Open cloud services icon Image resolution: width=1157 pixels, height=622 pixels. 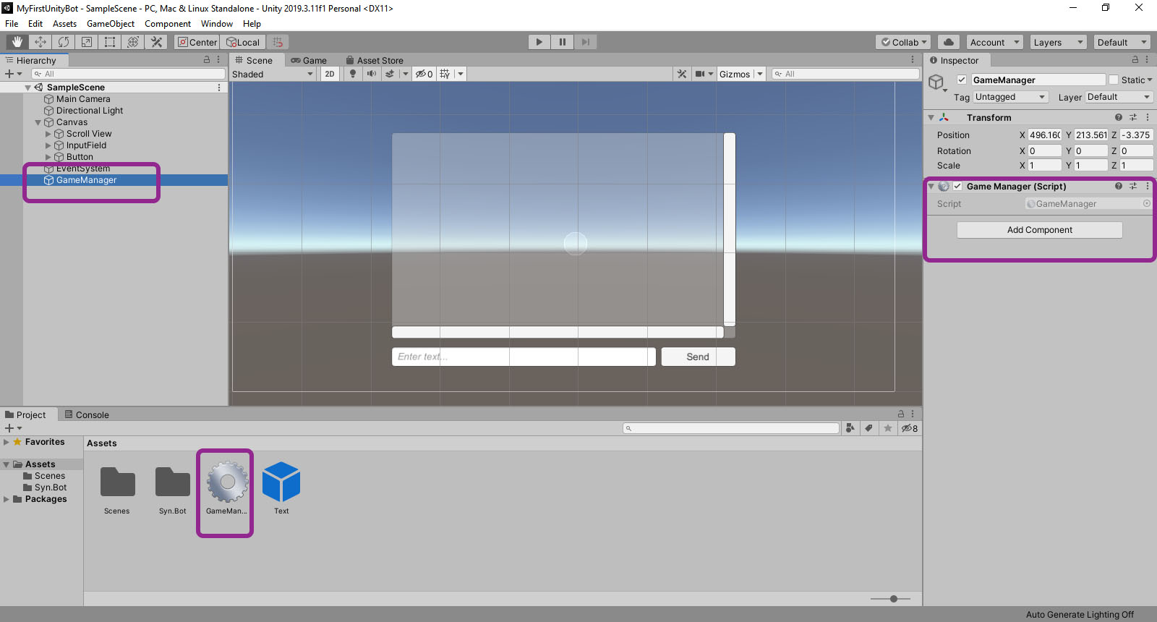[x=949, y=42]
